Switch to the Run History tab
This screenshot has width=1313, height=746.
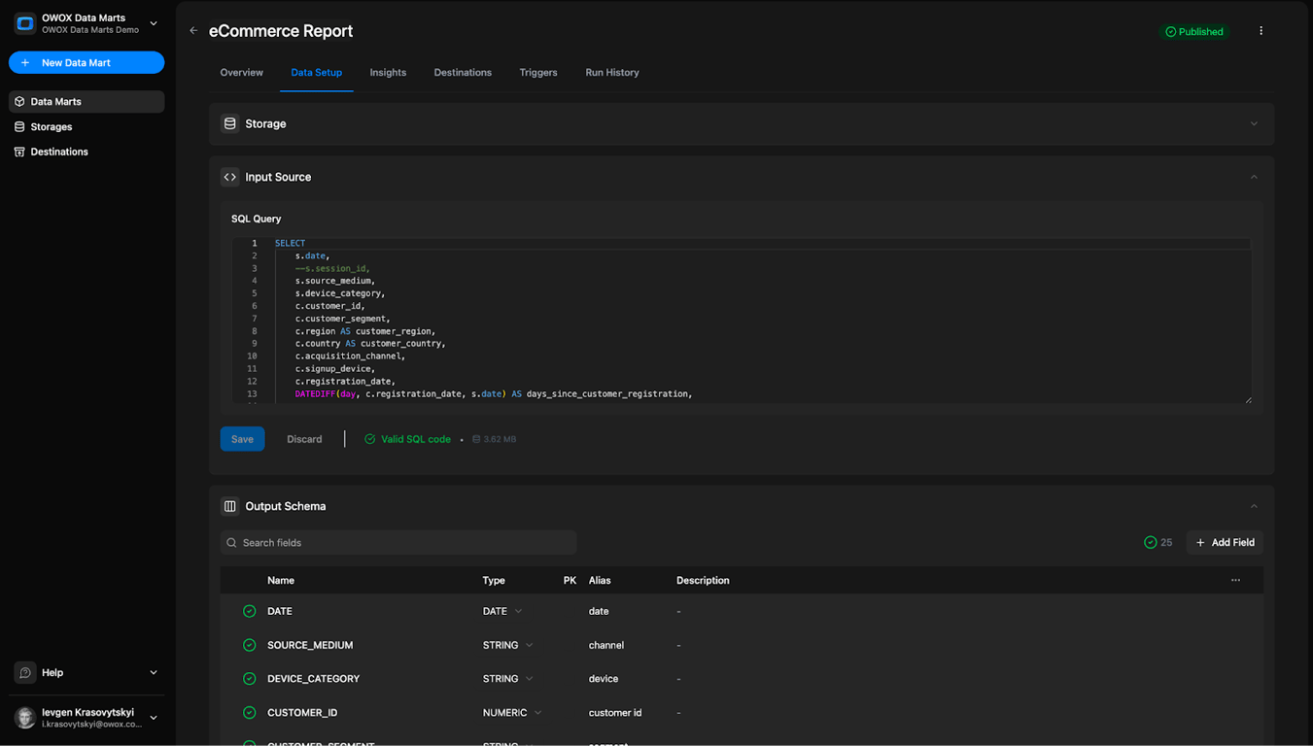(x=612, y=73)
